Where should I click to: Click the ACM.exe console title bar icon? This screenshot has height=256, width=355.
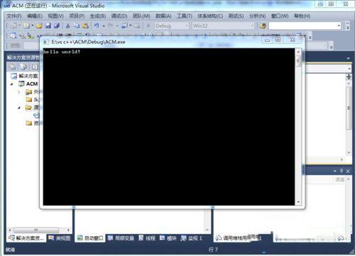pos(45,42)
